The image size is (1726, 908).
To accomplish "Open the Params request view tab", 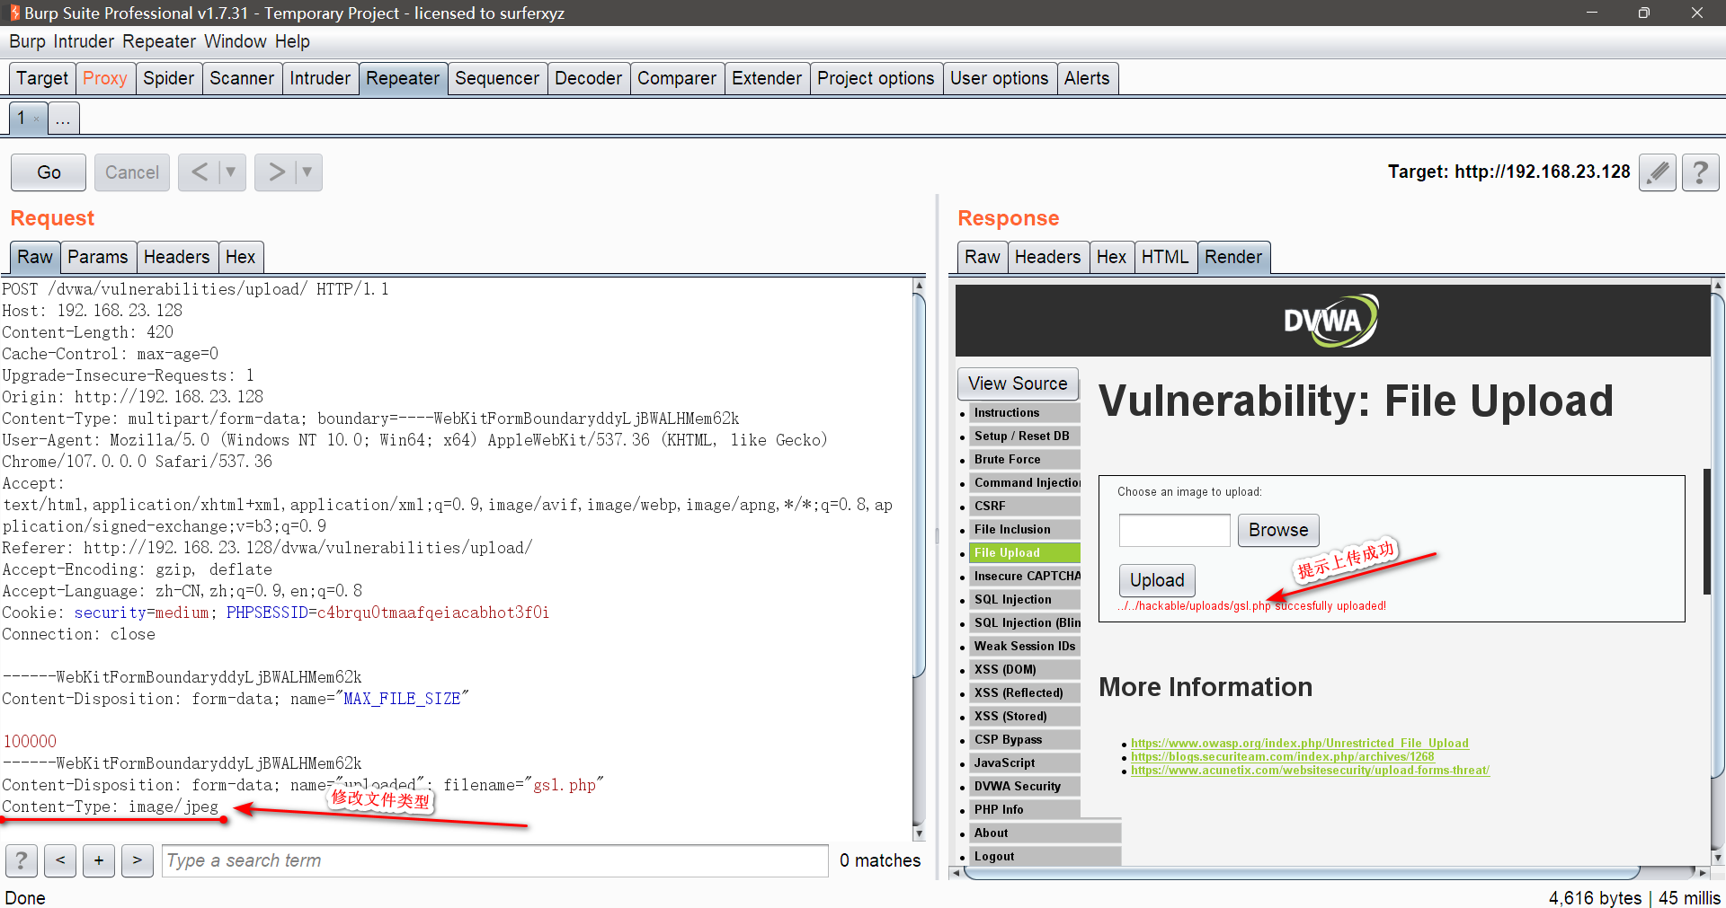I will tap(97, 257).
